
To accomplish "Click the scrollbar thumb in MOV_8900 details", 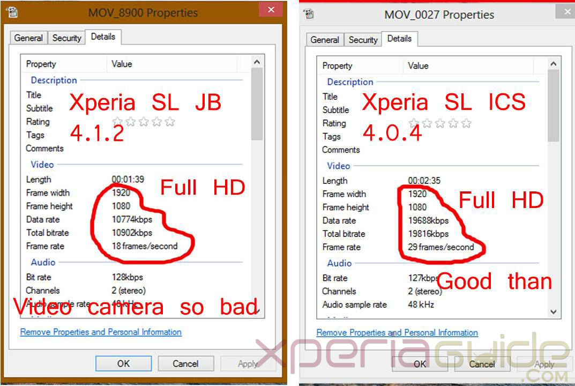I will [x=257, y=104].
